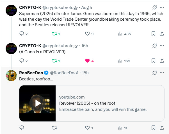Like the tweet with 9 likes
The width and height of the screenshot is (169, 134).
pos(87,34)
